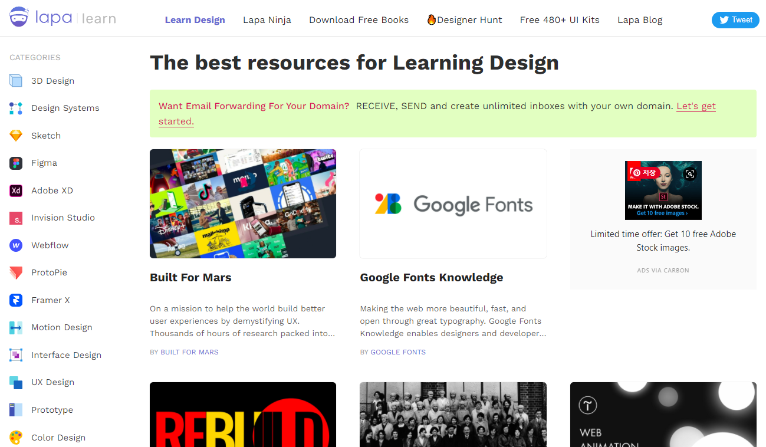Image resolution: width=766 pixels, height=447 pixels.
Task: Click the Prototype icon
Action: pyautogui.click(x=16, y=410)
